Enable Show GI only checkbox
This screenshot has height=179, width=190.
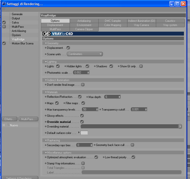(x=141, y=66)
